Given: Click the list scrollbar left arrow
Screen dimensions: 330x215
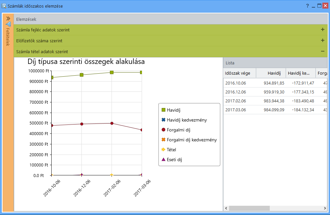Looking at the screenshot, I should click(x=226, y=208).
